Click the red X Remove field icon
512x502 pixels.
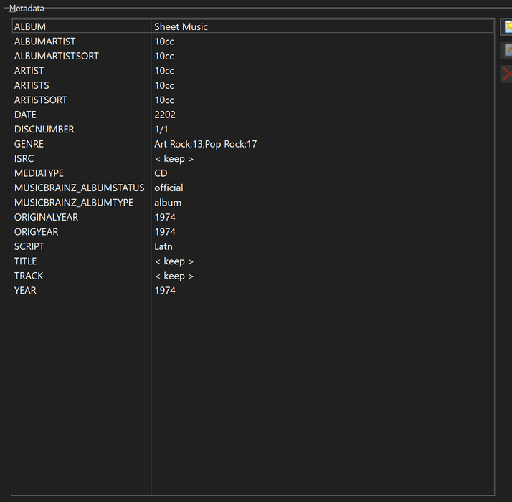(x=507, y=74)
